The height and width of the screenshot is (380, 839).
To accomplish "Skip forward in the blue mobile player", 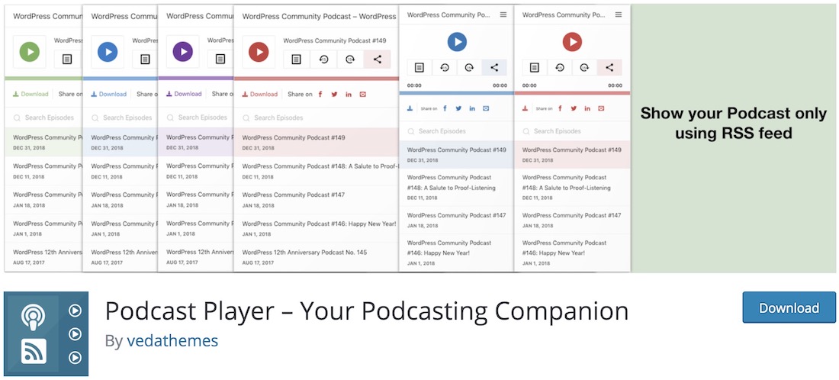I will (x=469, y=67).
